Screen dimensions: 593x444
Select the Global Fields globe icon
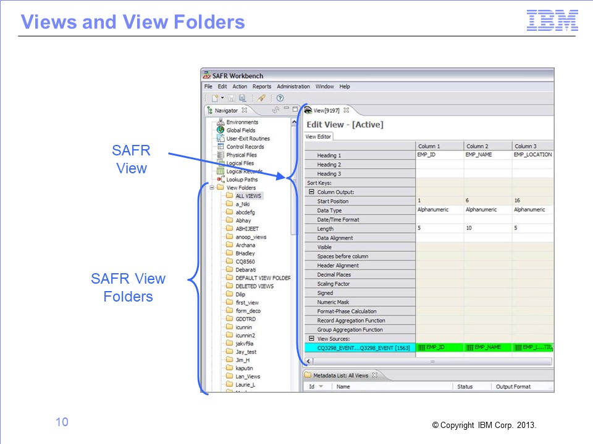(x=221, y=130)
